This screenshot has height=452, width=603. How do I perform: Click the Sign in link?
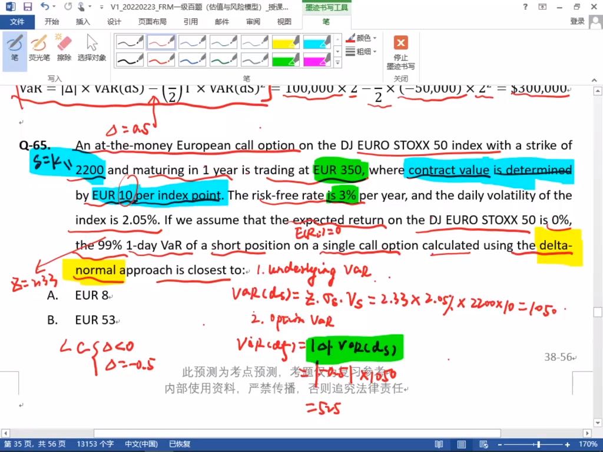pyautogui.click(x=577, y=22)
